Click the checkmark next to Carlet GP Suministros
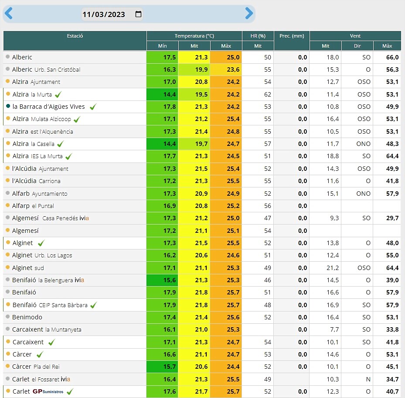Screen dimensions: 405x398 (x=70, y=391)
